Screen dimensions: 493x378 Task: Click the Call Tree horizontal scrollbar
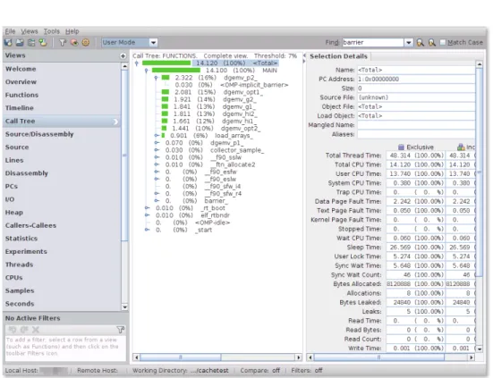pyautogui.click(x=217, y=357)
